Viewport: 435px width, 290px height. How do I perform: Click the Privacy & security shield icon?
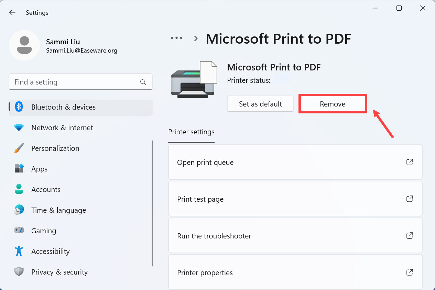(x=19, y=272)
